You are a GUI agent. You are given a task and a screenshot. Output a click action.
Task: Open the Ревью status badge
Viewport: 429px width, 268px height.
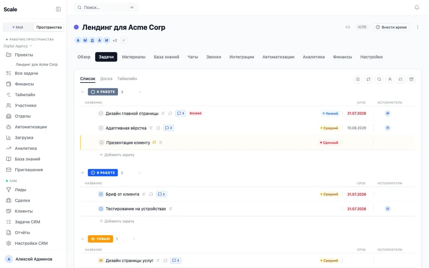(100, 239)
